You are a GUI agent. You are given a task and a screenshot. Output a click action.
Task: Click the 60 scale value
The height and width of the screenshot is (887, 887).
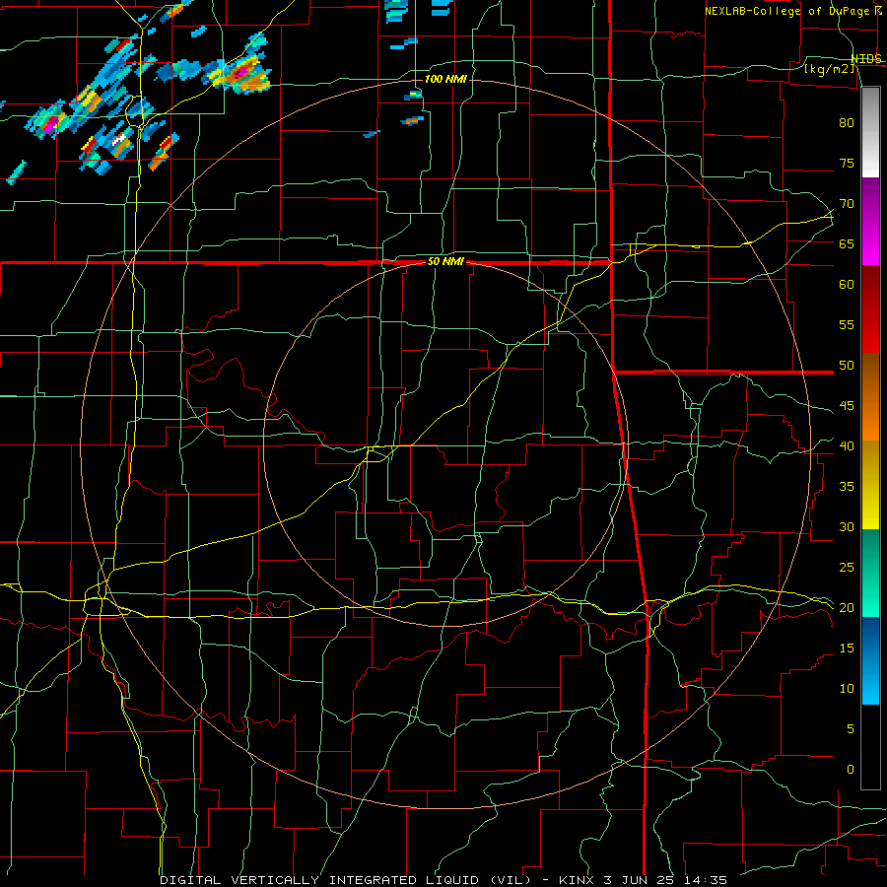[847, 285]
